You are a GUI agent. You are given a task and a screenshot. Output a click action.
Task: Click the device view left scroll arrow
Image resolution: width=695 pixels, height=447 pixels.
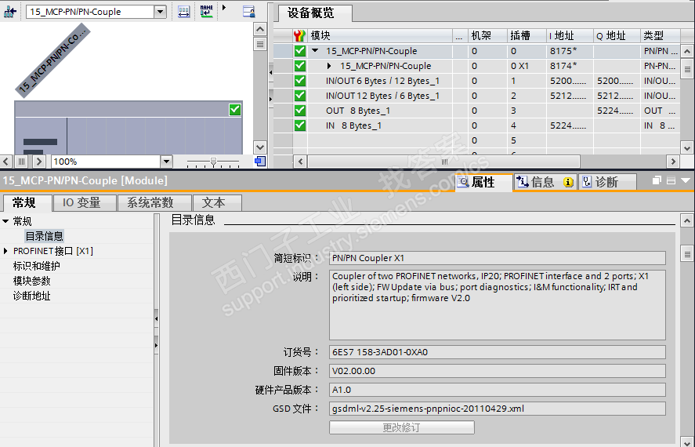click(5, 162)
